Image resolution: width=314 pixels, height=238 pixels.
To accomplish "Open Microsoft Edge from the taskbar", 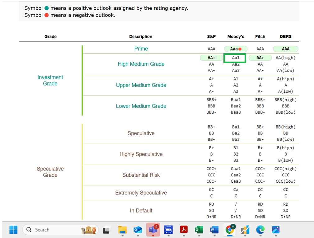I will click(x=260, y=230).
